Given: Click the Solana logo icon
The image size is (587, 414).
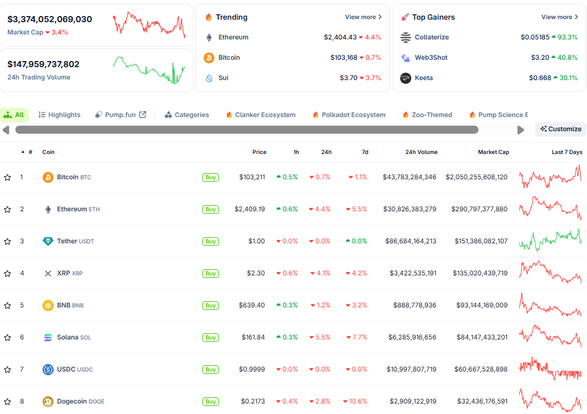Looking at the screenshot, I should point(47,338).
